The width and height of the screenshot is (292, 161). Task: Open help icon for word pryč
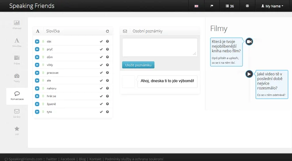click(108, 50)
